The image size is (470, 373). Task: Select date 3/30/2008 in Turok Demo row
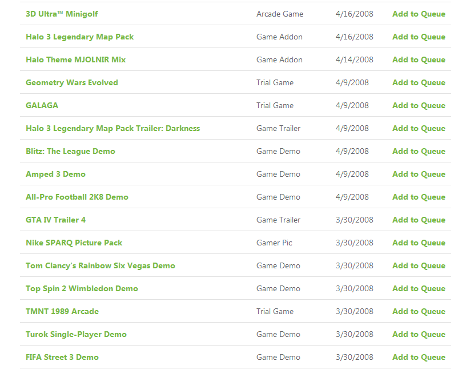pos(355,334)
